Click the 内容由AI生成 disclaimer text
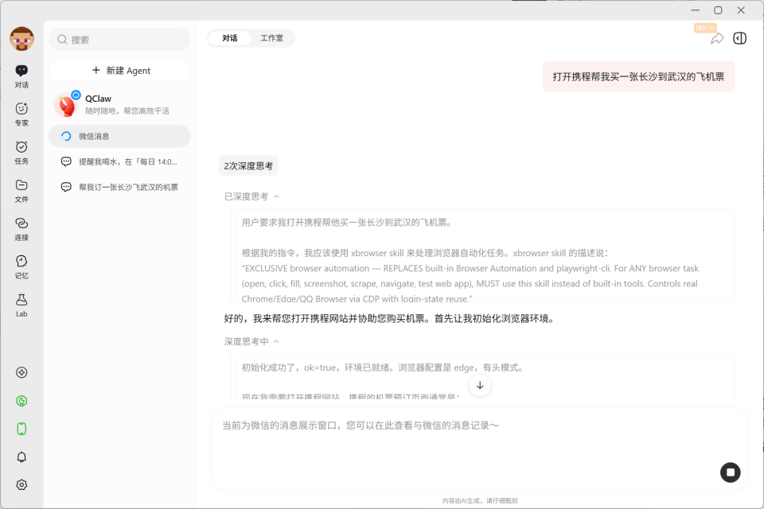 [480, 500]
